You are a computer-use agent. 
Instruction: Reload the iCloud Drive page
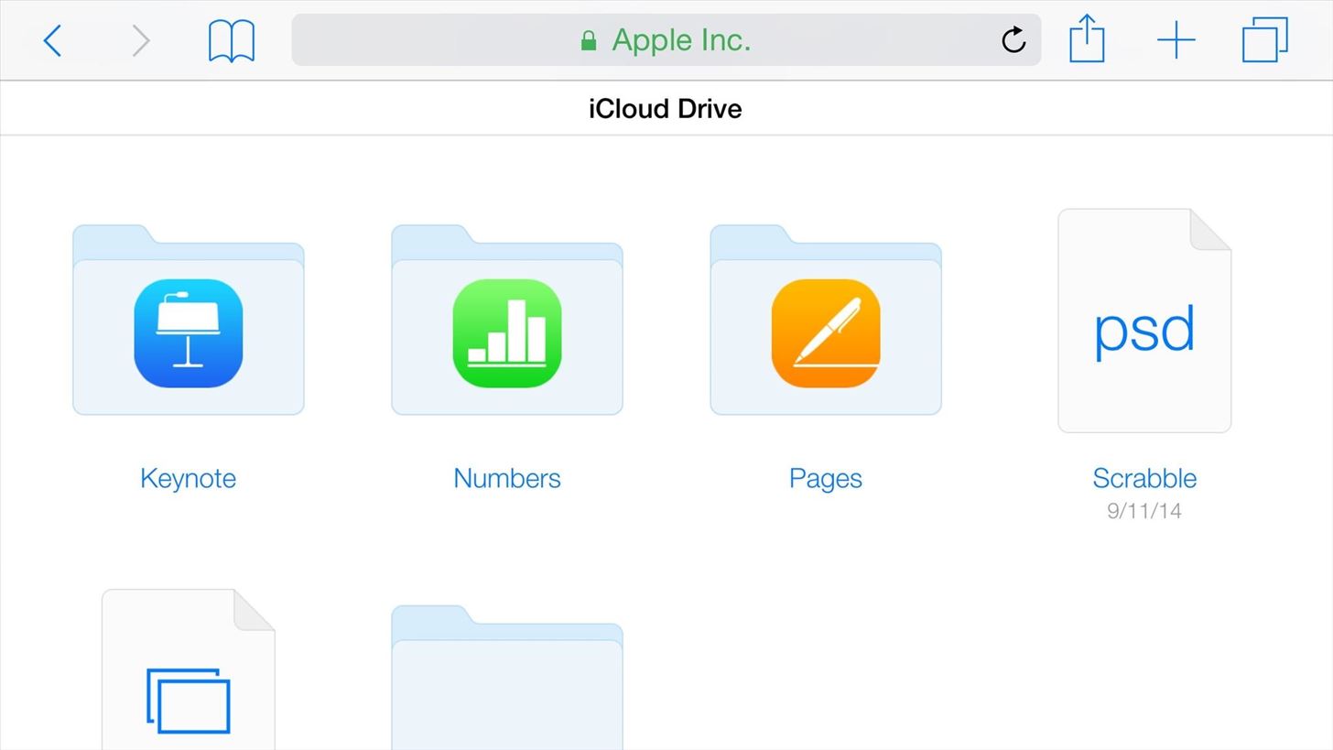click(1013, 39)
